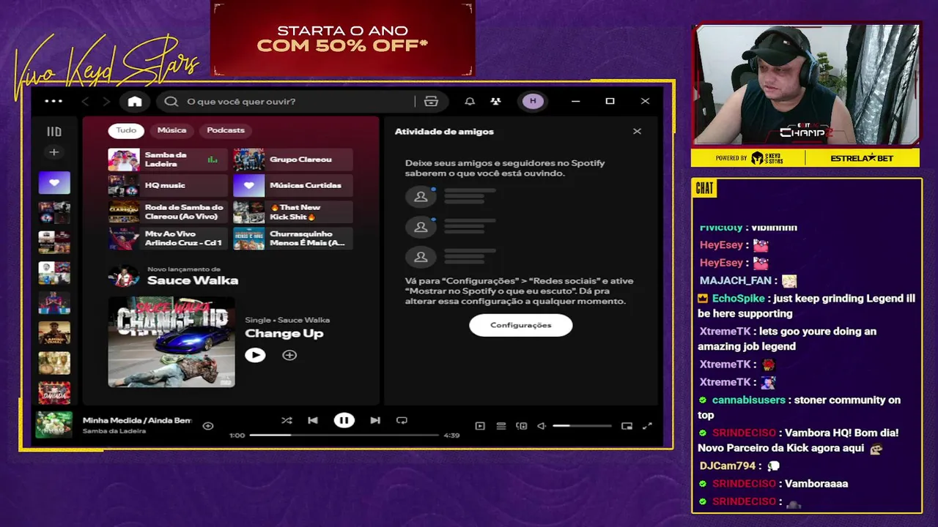This screenshot has width=938, height=527.
Task: Select the 'Tudo' filter chip
Action: click(x=126, y=130)
